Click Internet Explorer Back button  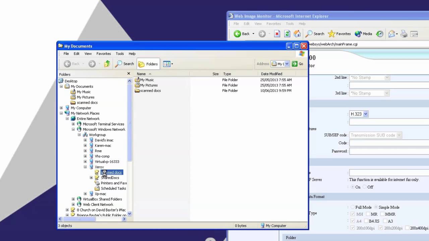(242, 34)
